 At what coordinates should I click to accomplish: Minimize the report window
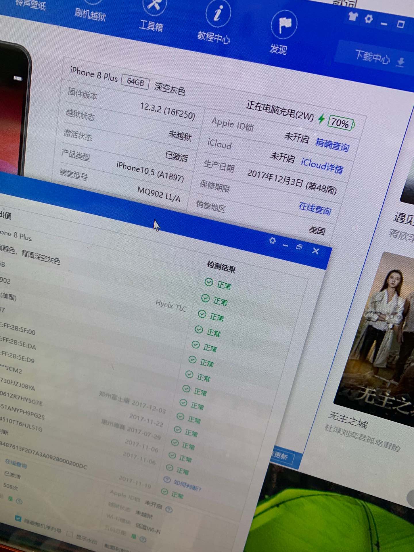pos(285,245)
